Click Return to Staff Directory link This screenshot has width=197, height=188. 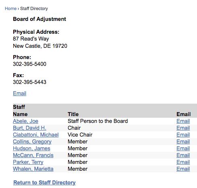click(44, 182)
